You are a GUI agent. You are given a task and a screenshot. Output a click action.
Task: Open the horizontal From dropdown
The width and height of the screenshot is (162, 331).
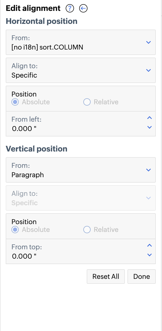pyautogui.click(x=80, y=42)
